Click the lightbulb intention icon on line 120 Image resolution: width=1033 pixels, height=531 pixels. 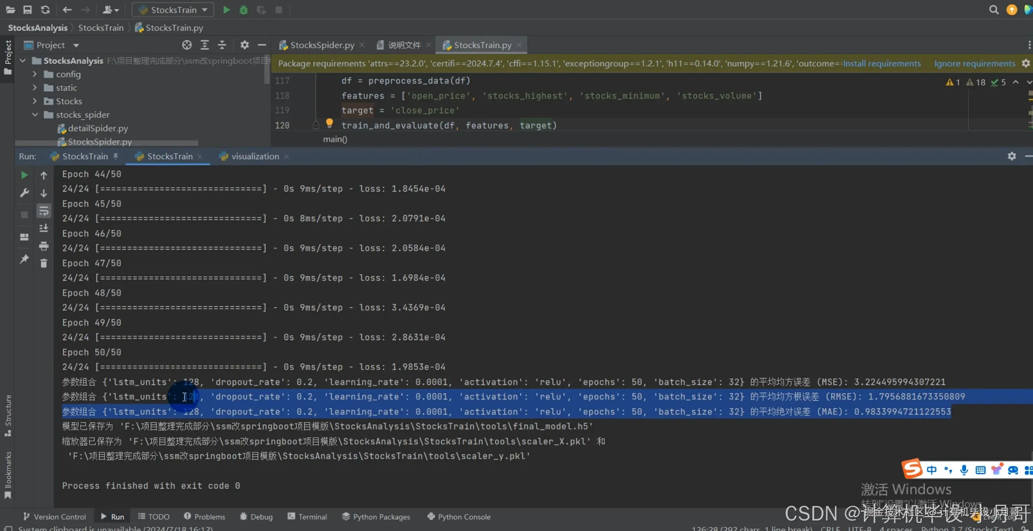click(x=329, y=123)
